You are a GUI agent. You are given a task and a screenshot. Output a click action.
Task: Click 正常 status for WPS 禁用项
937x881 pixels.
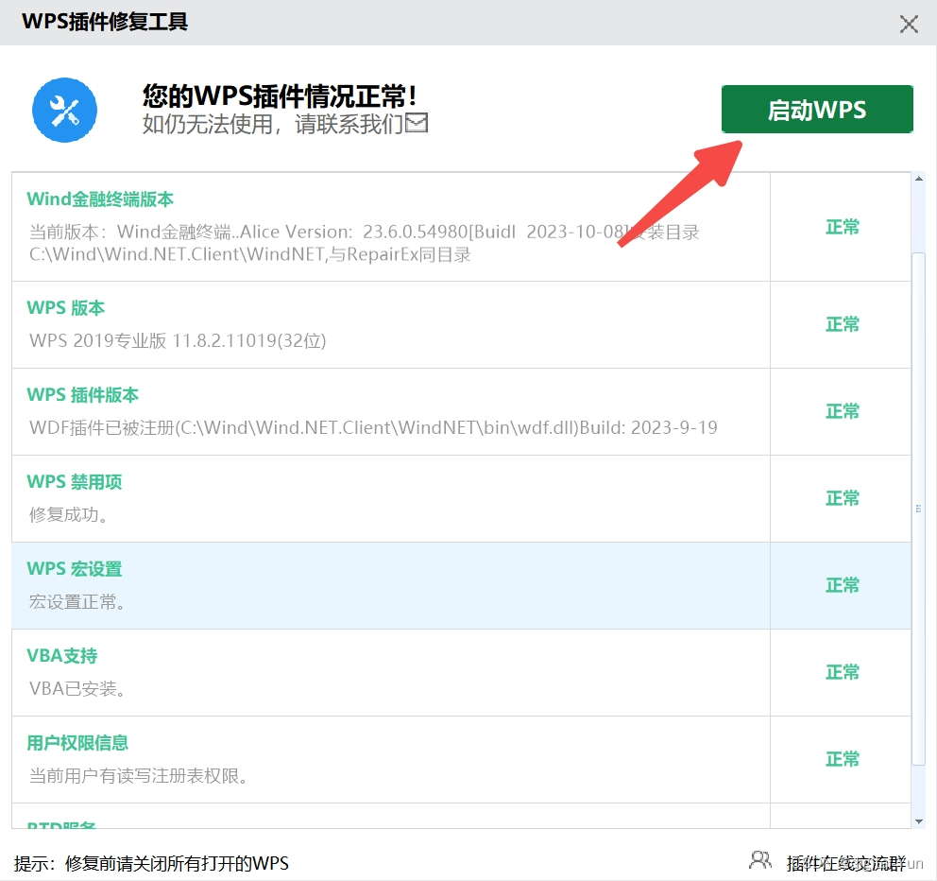(x=842, y=497)
